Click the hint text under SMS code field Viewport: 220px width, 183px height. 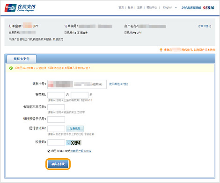(x=71, y=134)
